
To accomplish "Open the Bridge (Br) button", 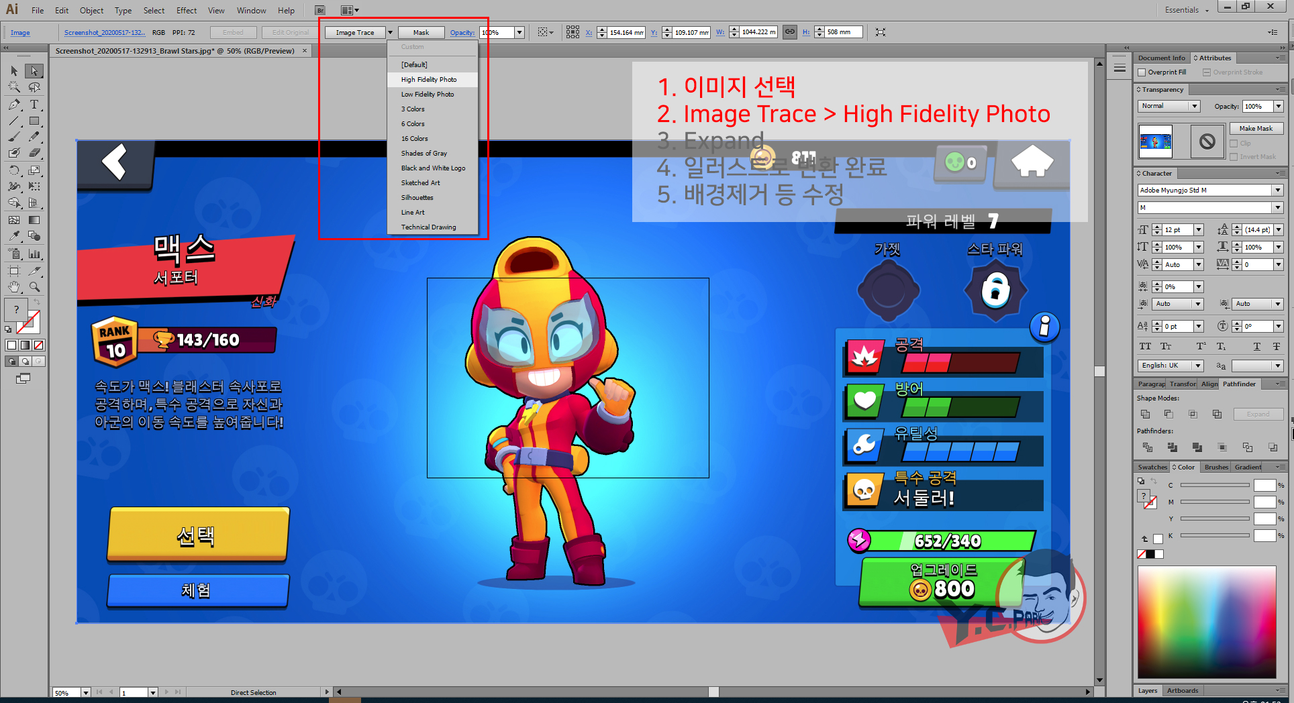I will [x=320, y=10].
